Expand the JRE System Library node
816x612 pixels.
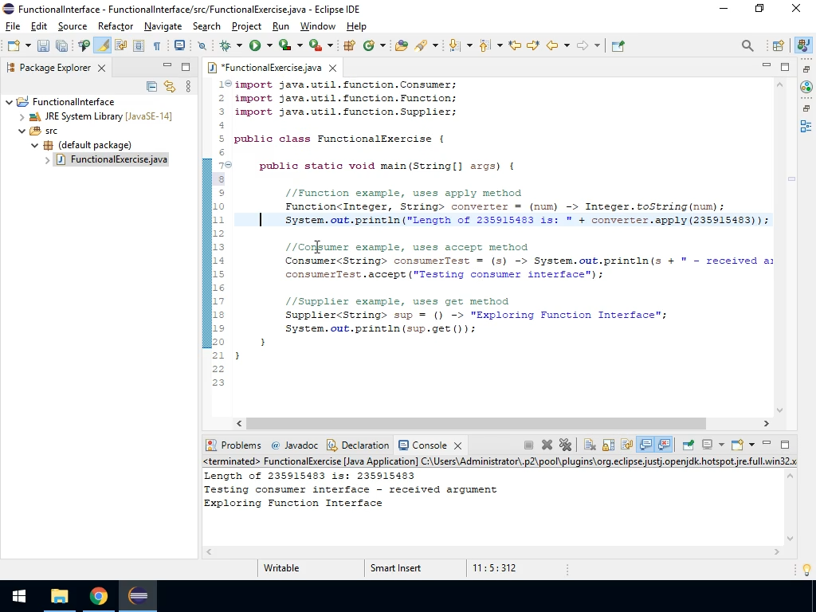point(22,116)
